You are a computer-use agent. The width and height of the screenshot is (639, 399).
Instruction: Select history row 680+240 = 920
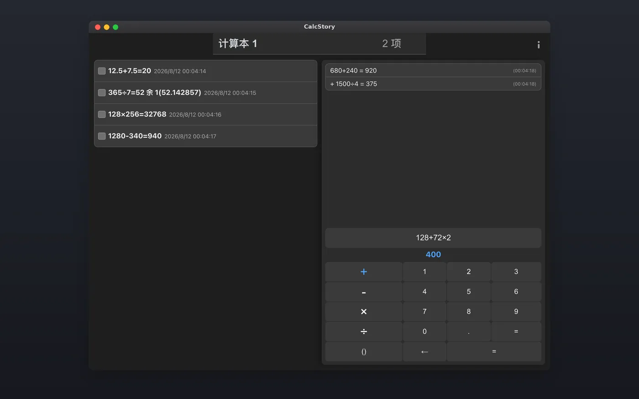tap(433, 71)
